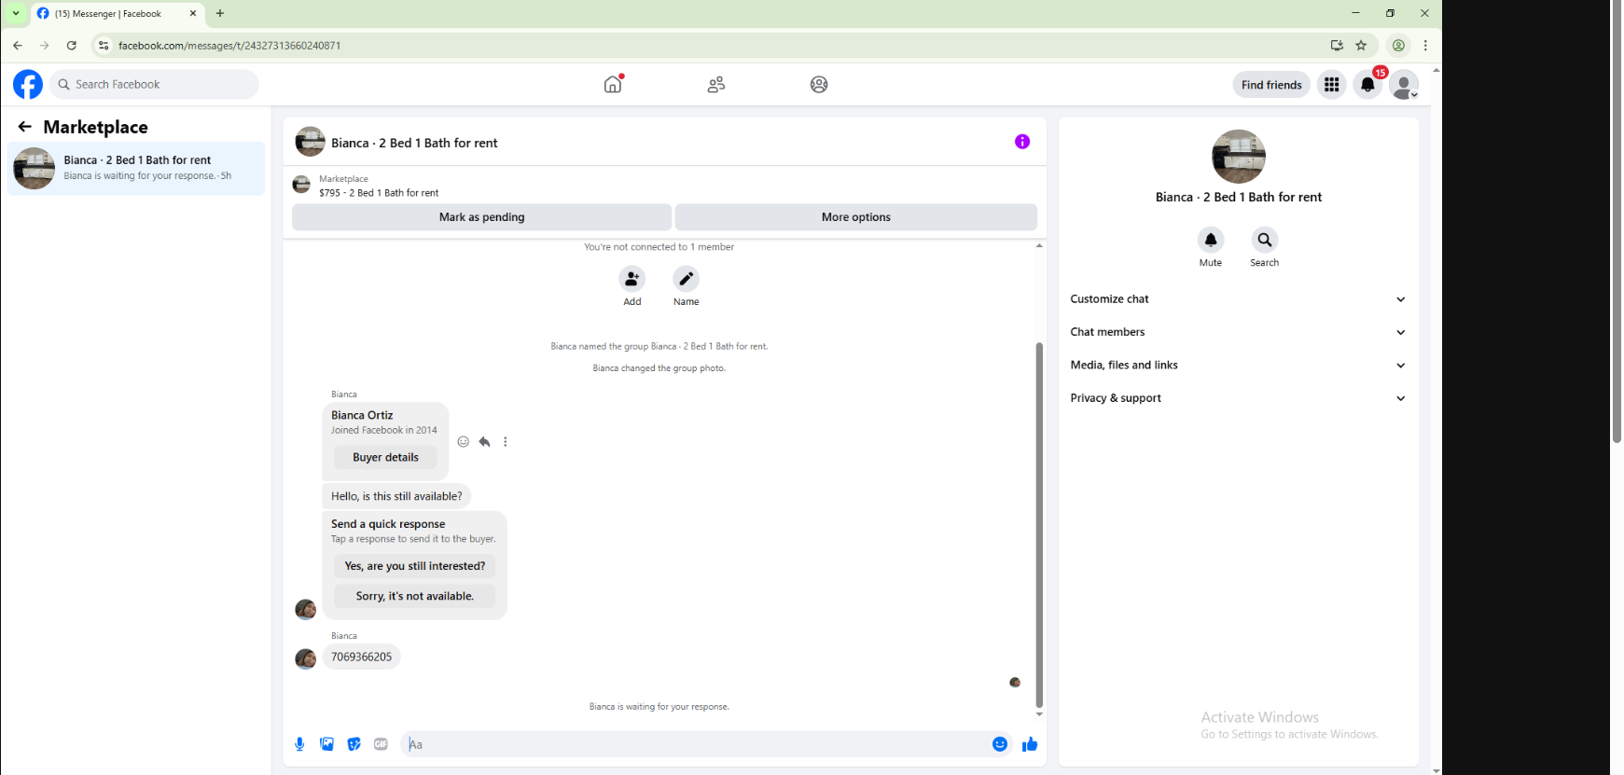Click the right panel listing thumbnail
The height and width of the screenshot is (775, 1624).
1239,157
